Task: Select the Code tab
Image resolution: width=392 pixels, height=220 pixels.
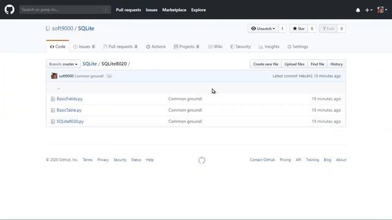Action: [x=58, y=46]
